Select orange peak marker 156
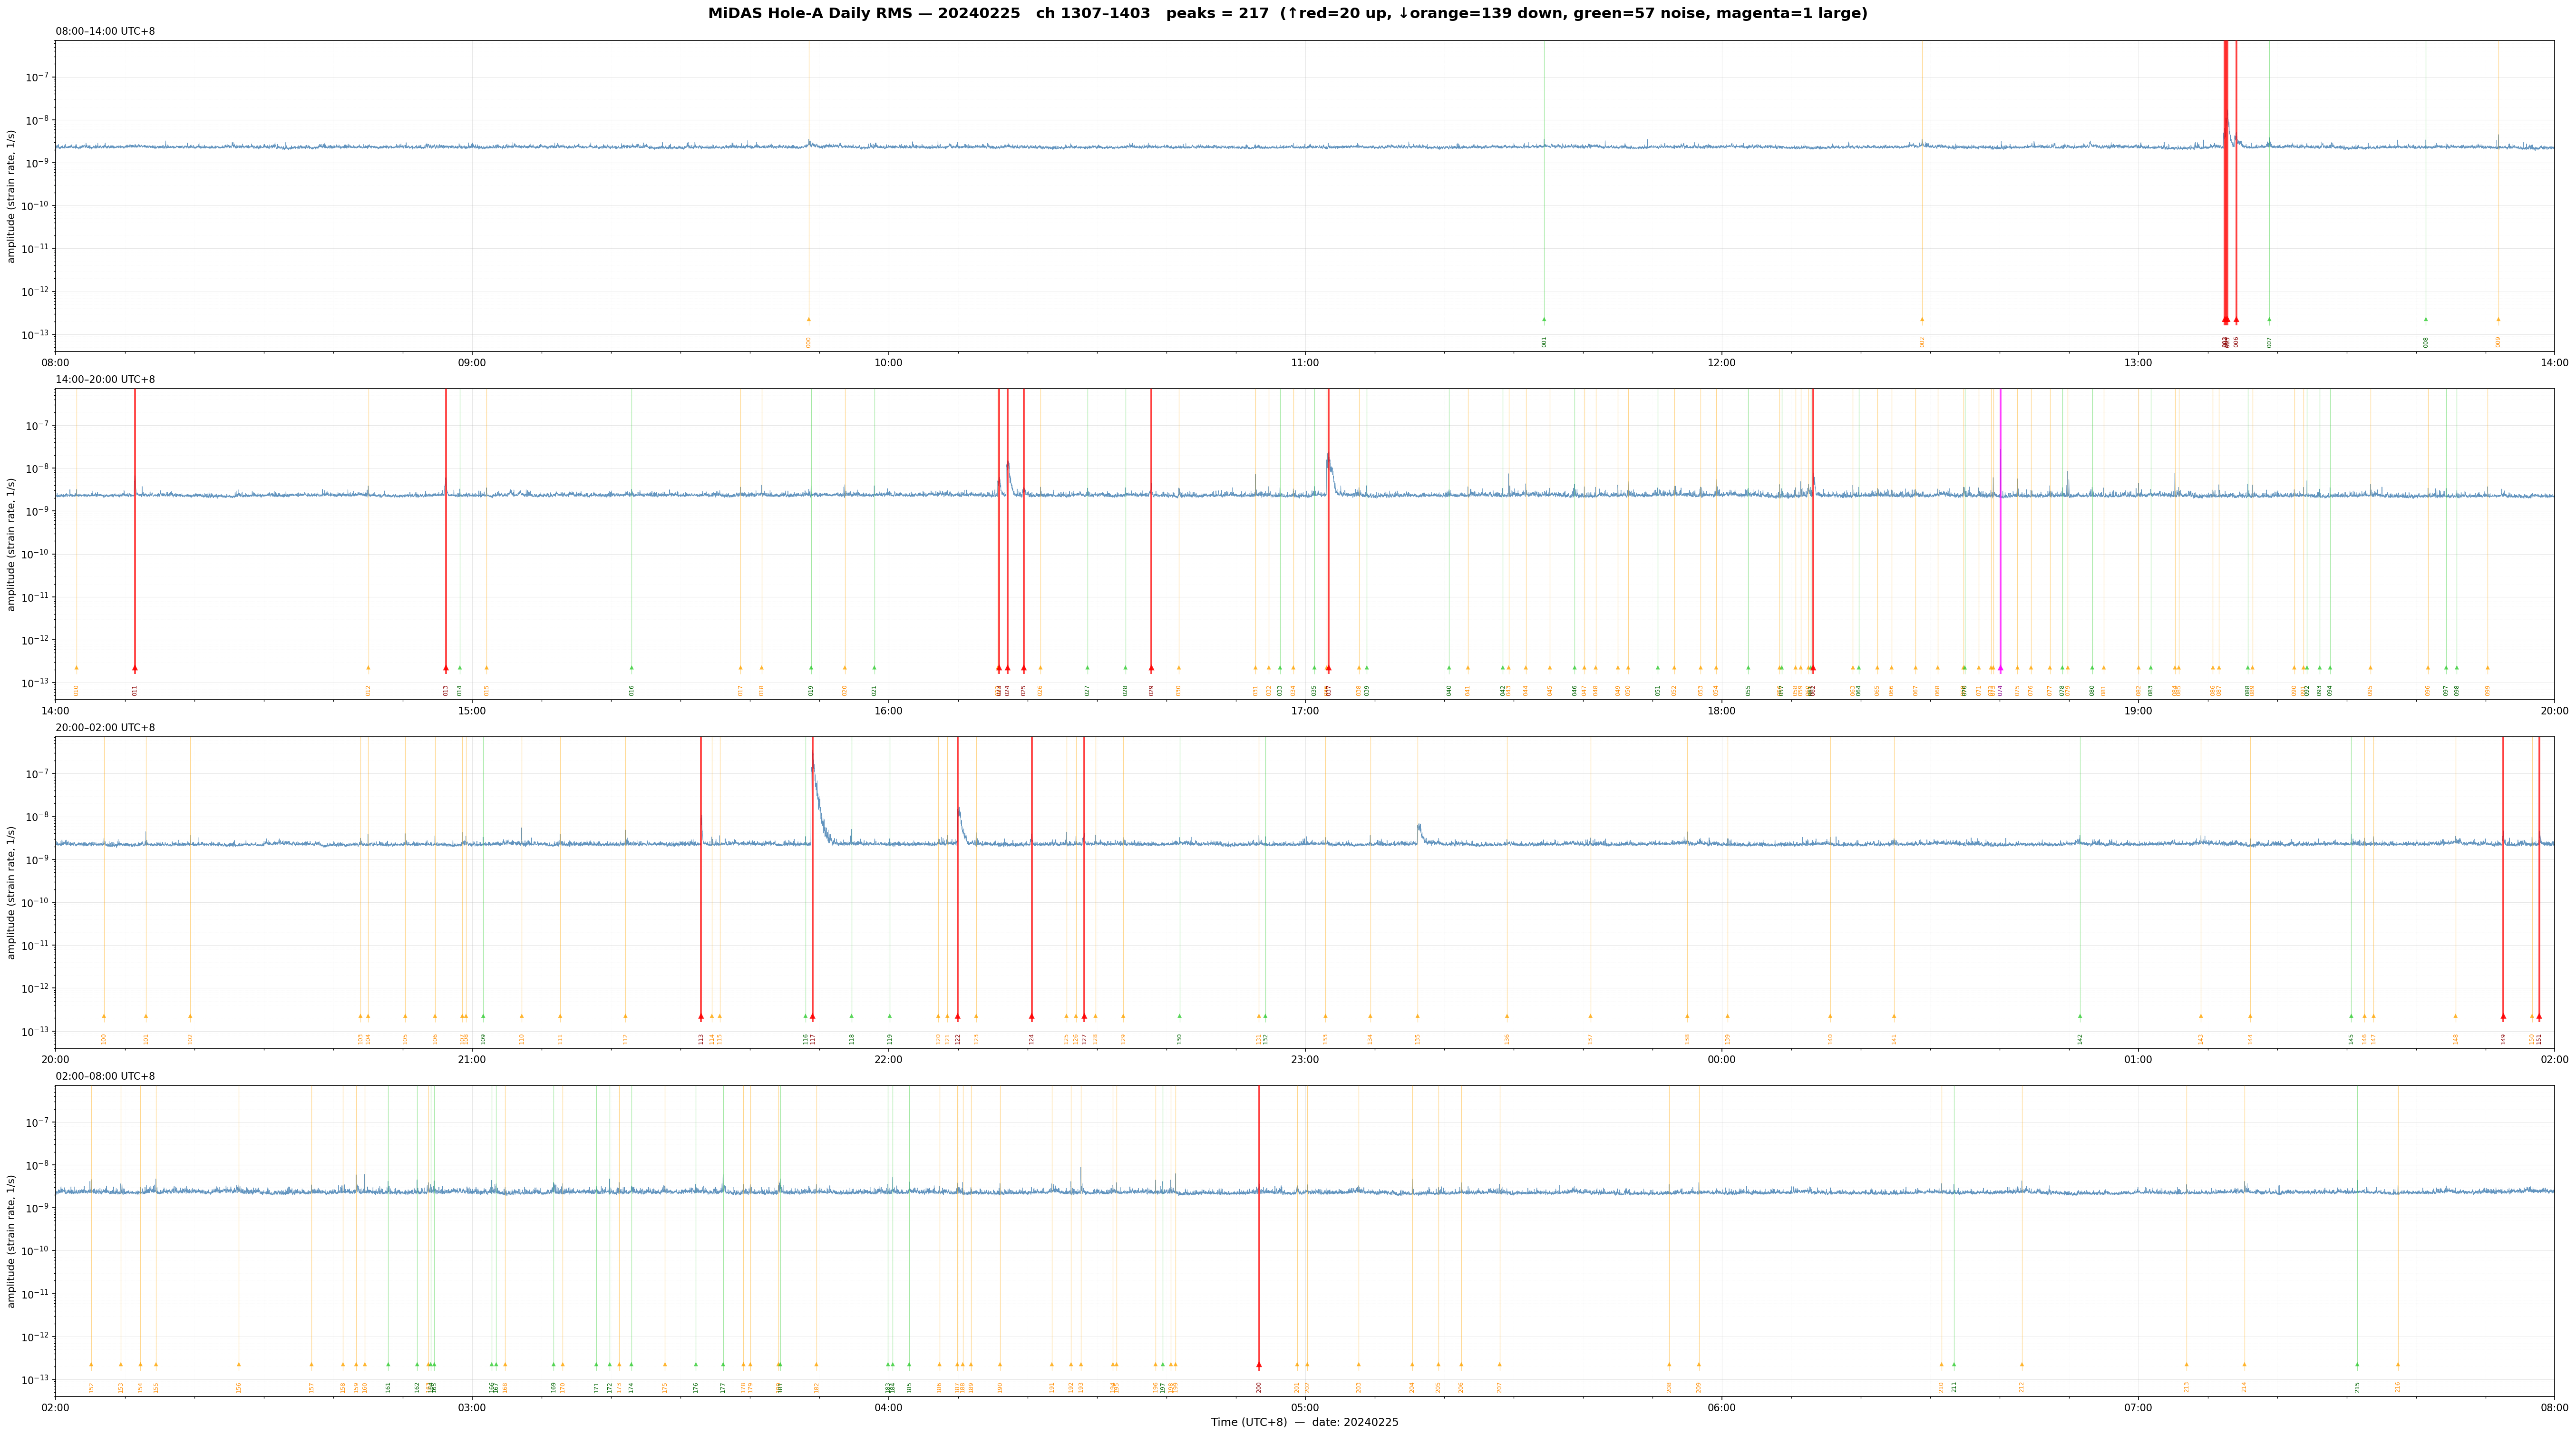The image size is (2576, 1435). [x=239, y=1364]
